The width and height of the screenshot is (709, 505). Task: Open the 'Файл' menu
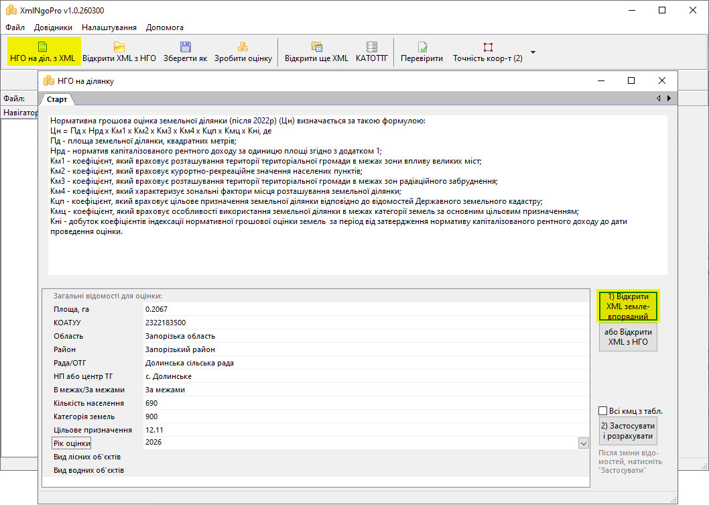click(x=15, y=27)
